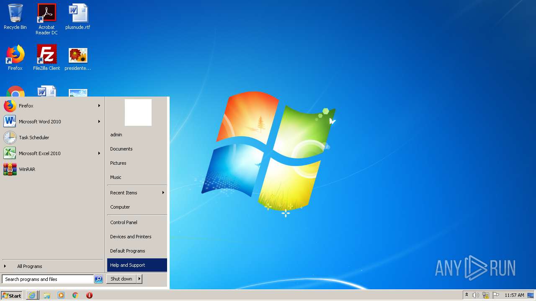Open Task Scheduler from Start menu
The width and height of the screenshot is (536, 301).
pos(52,138)
